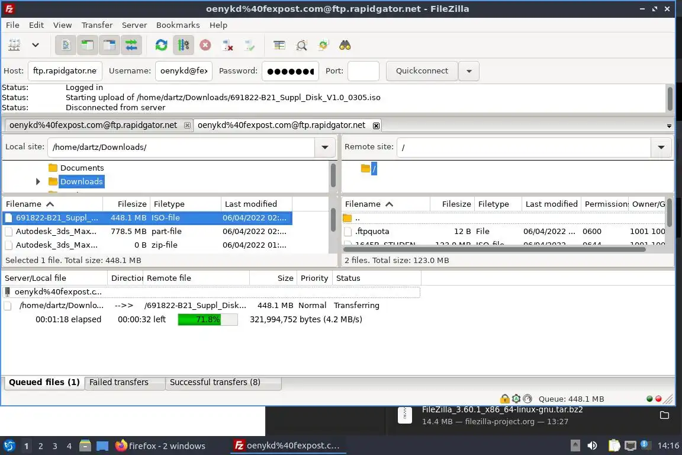
Task: Toggle the remote directory tree display
Action: click(x=109, y=45)
